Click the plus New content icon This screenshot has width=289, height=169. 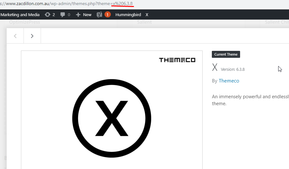click(78, 15)
